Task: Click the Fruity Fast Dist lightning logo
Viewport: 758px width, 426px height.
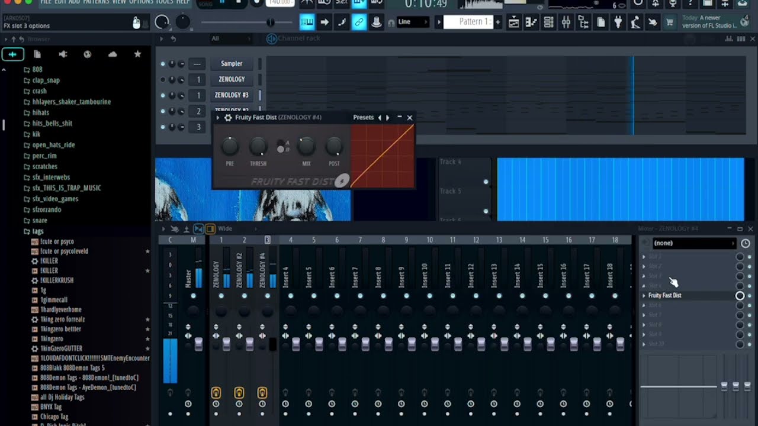Action: 342,181
